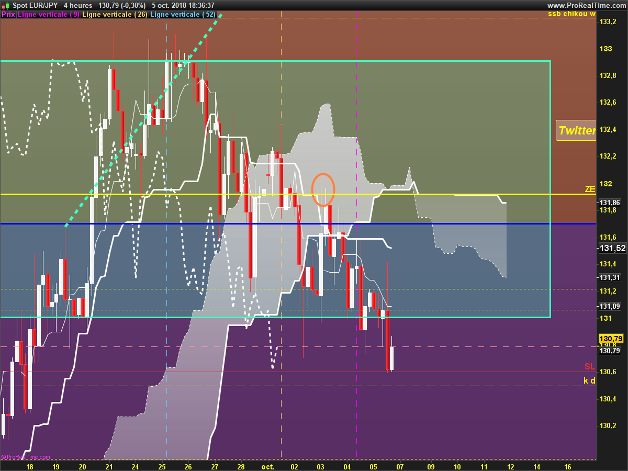
Task: Click the 132,4 price axis value
Action: [x=607, y=129]
